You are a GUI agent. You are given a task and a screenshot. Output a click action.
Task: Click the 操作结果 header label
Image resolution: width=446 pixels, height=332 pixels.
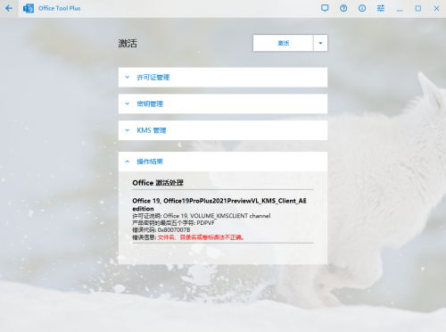point(150,162)
